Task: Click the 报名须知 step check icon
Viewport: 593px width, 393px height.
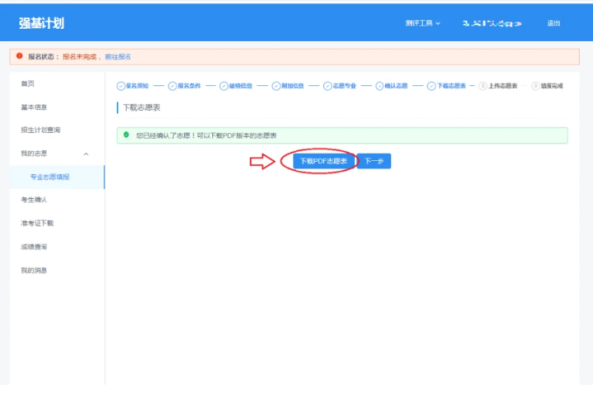Action: (x=121, y=86)
